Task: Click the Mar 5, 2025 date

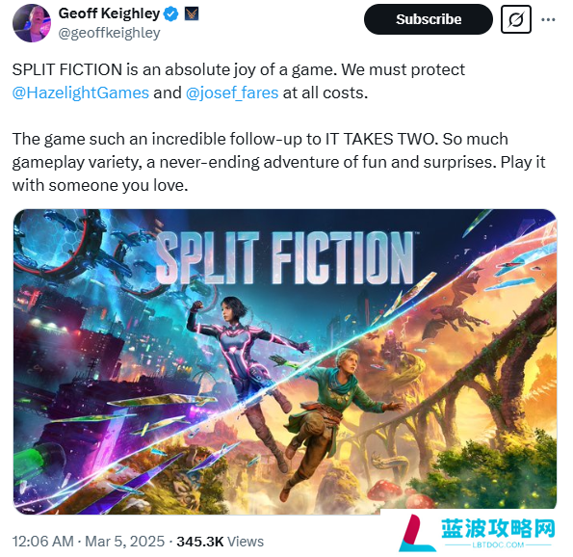Action: click(124, 542)
